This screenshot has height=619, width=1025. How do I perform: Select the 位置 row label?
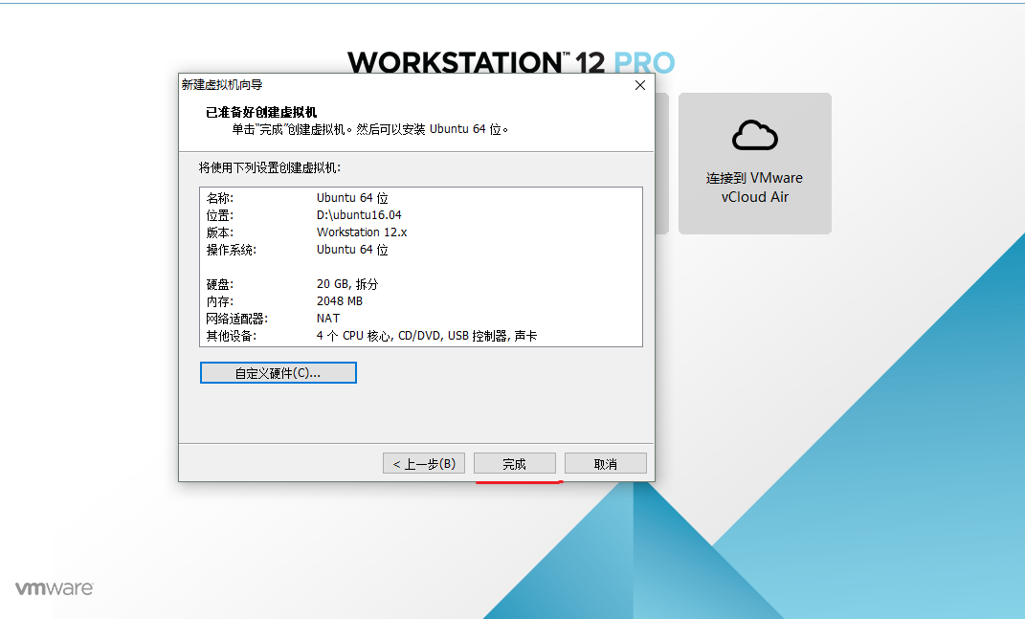pos(220,215)
